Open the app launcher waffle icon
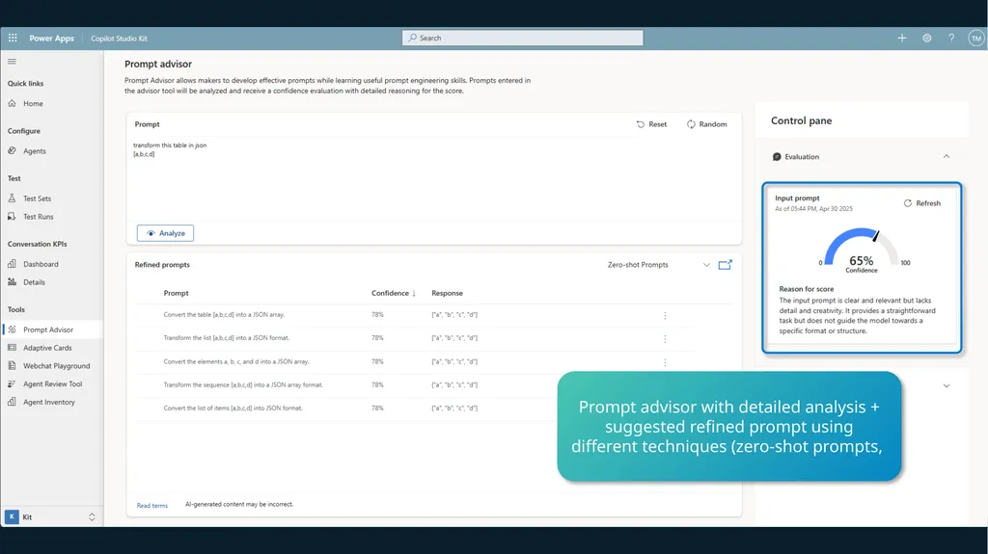 (x=13, y=38)
